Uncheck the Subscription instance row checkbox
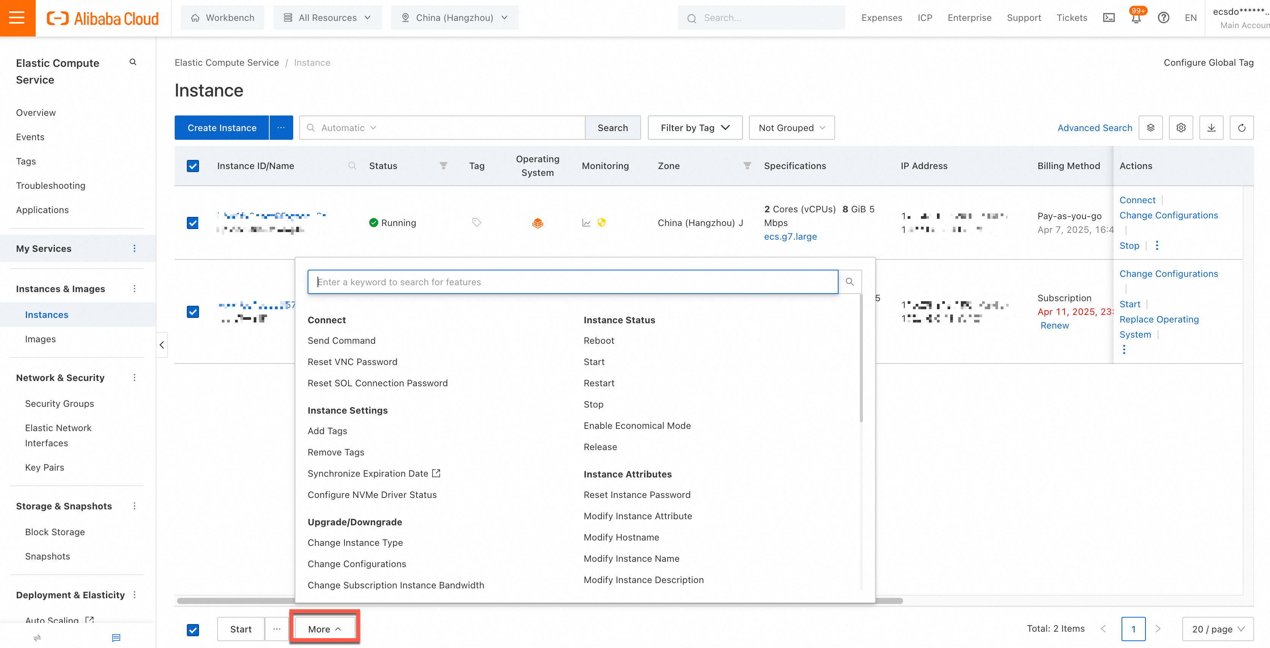 [193, 312]
